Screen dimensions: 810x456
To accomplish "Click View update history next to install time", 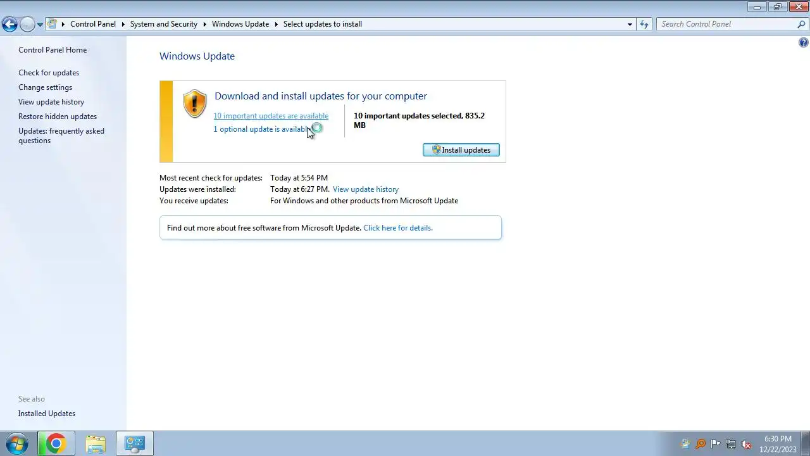I will point(366,189).
